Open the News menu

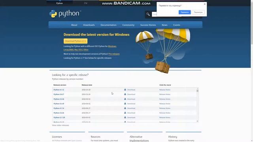tap(164, 25)
